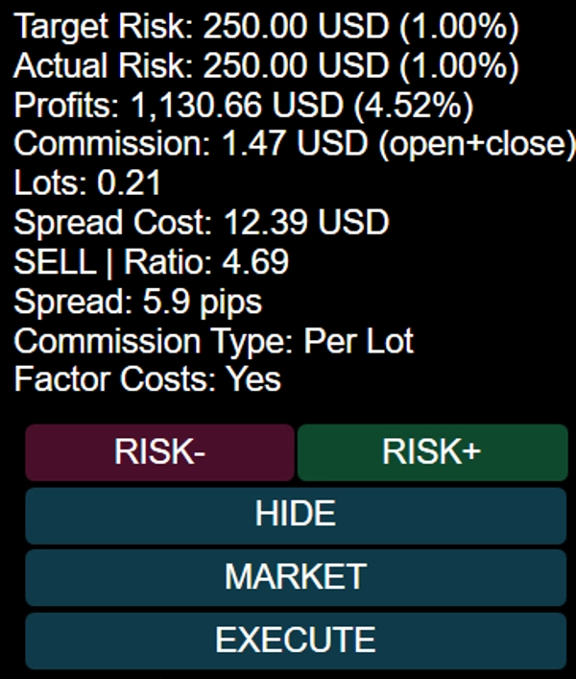Click the RISK- button
Image resolution: width=576 pixels, height=679 pixels.
159,452
